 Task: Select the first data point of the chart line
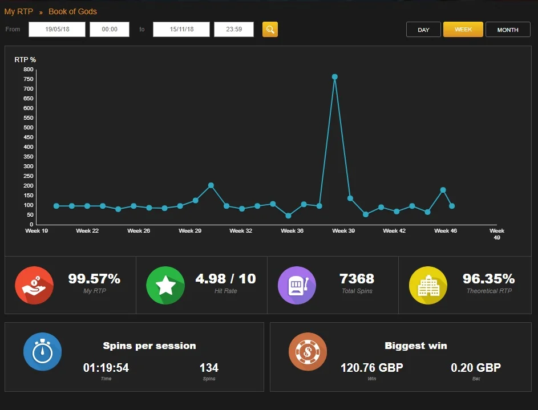[56, 206]
